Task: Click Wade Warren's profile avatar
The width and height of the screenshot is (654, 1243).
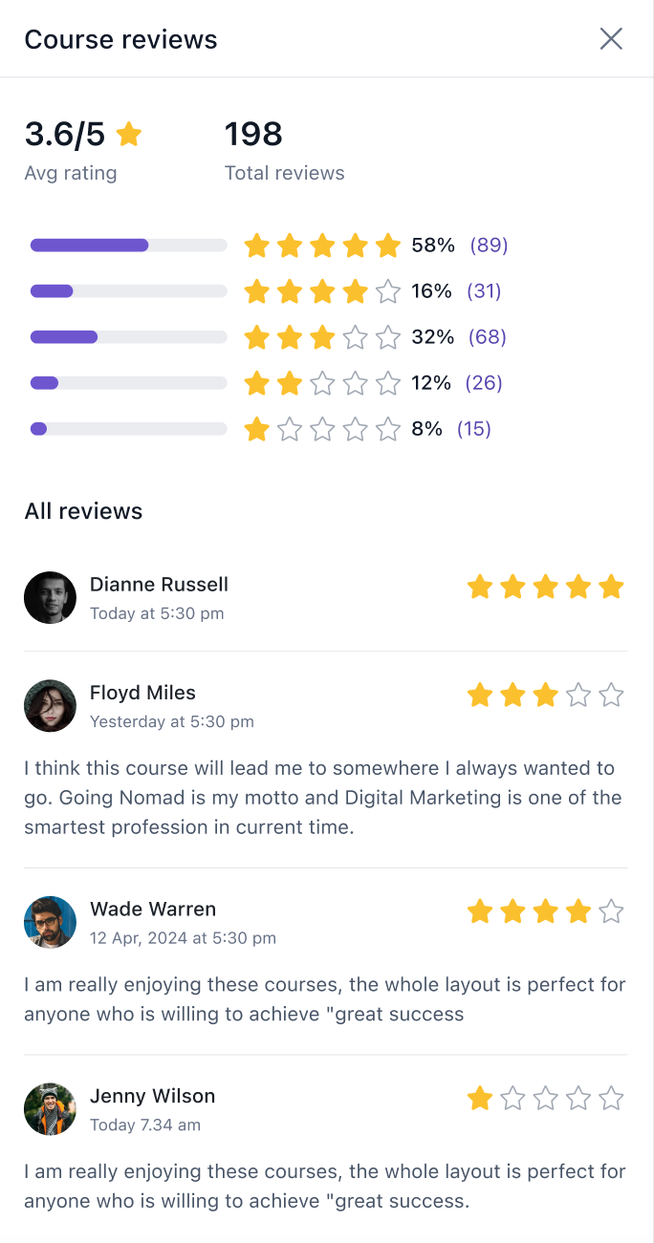Action: [x=50, y=922]
